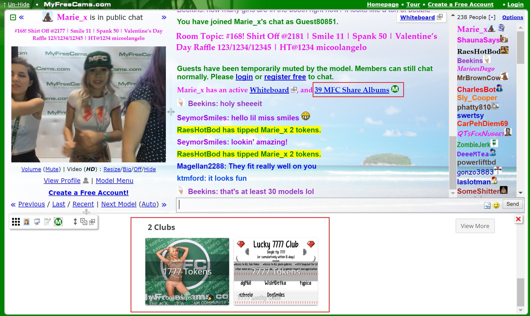This screenshot has width=530, height=316.
Task: Open the notepad with pencil icon in the toolbar
Action: (47, 222)
